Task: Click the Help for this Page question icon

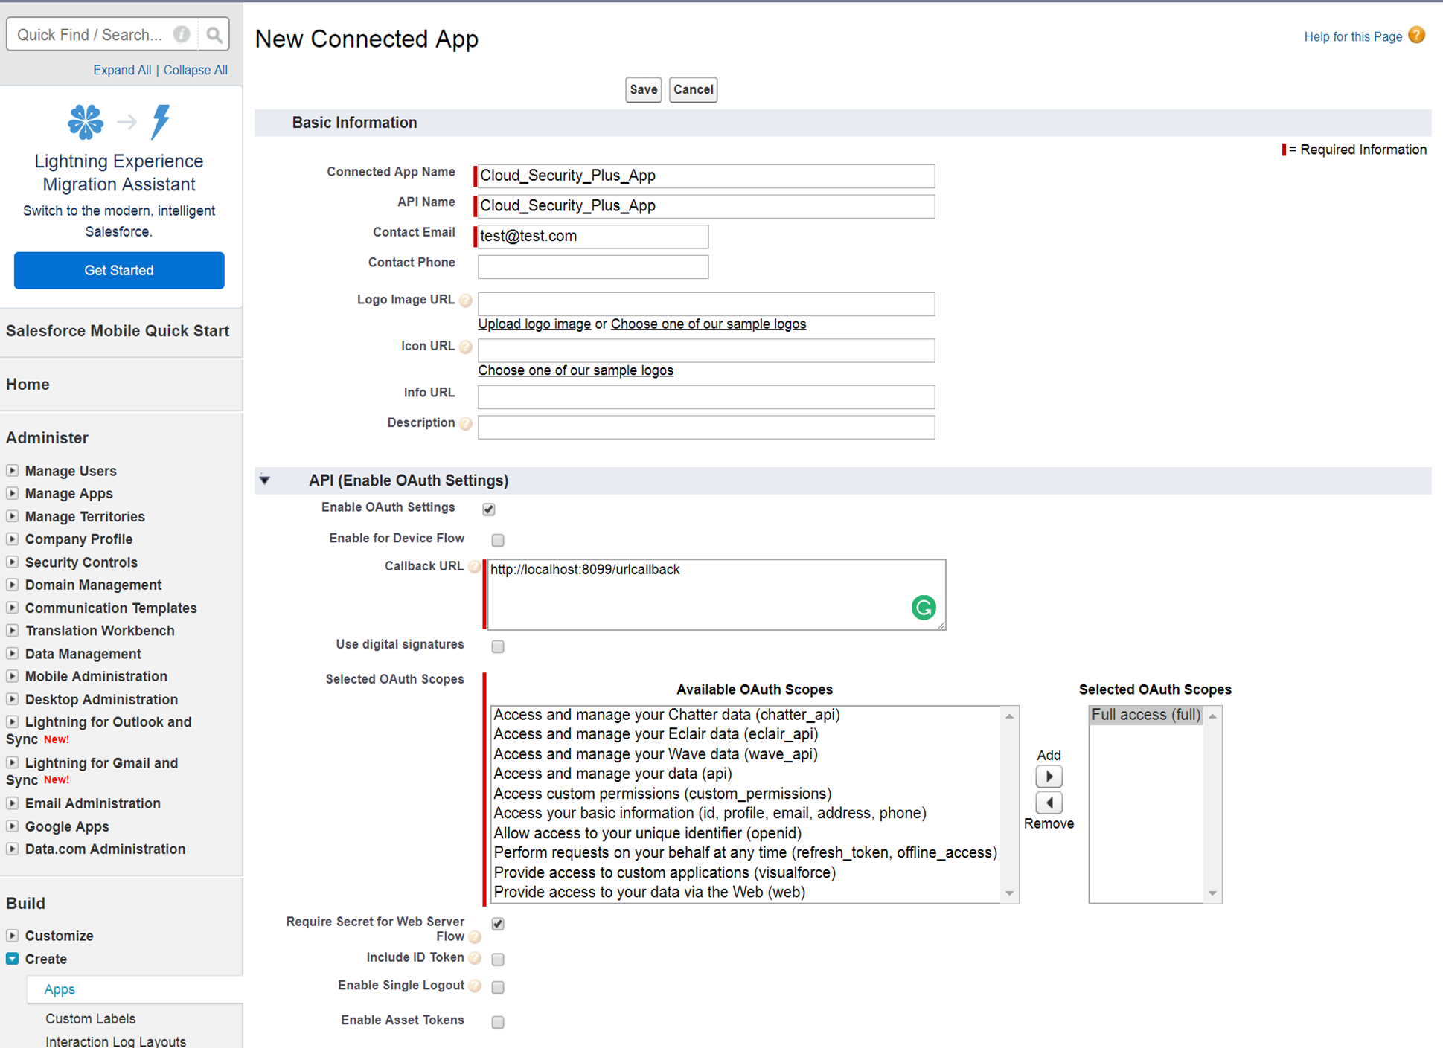Action: [1417, 35]
